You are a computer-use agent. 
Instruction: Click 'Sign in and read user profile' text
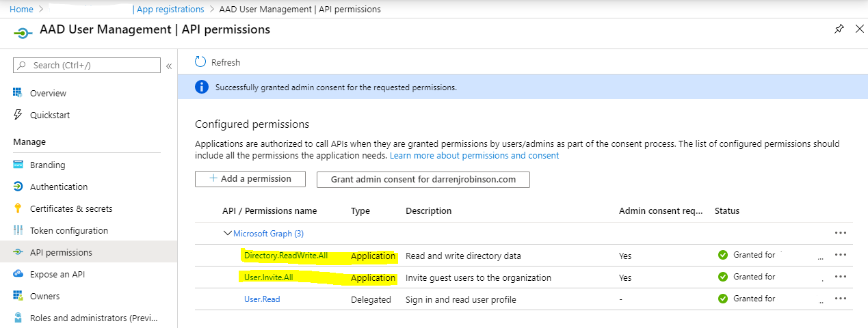(x=461, y=299)
